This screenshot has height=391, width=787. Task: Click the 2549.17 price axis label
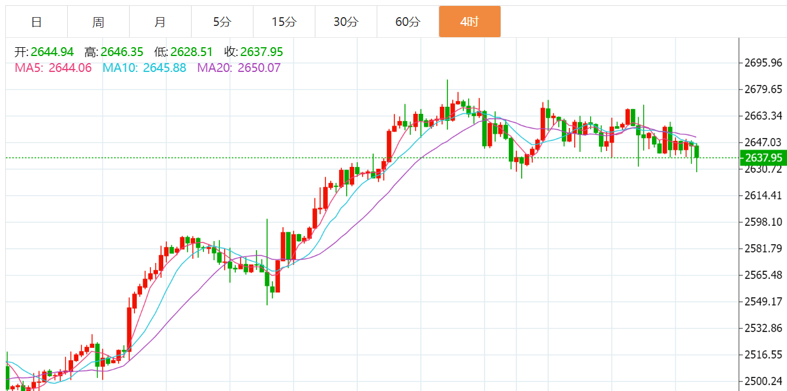point(763,301)
